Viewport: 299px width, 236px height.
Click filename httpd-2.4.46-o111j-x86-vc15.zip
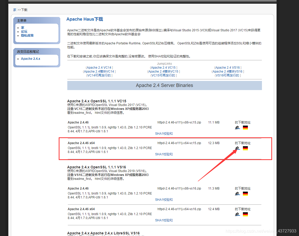[179, 122]
